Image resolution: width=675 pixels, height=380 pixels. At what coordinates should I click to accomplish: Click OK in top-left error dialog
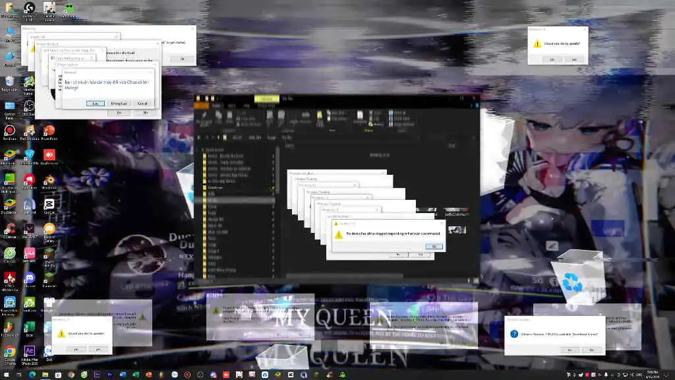(182, 59)
